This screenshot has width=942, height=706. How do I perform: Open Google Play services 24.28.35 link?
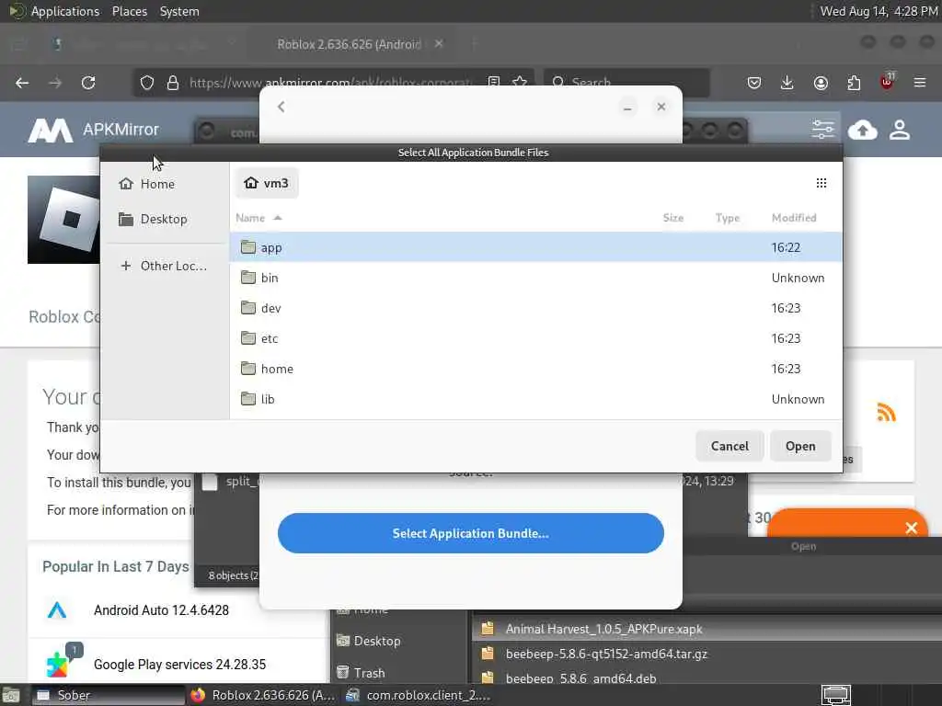(179, 664)
